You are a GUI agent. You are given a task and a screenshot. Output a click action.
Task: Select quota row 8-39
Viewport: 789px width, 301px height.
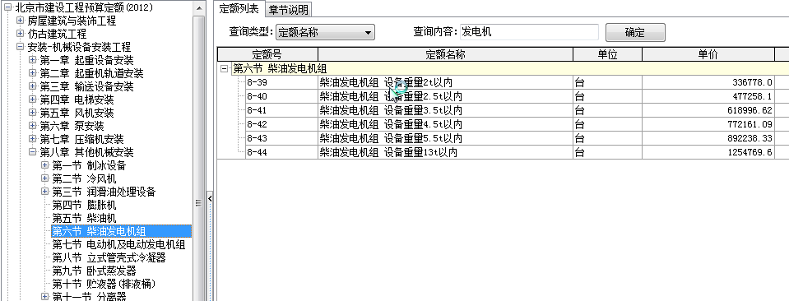click(281, 82)
